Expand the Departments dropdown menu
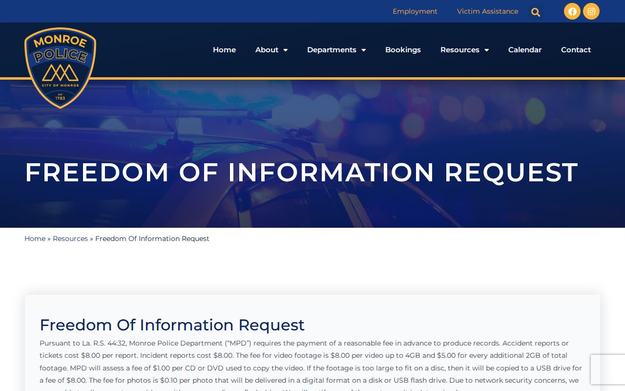The width and height of the screenshot is (625, 391). pyautogui.click(x=336, y=50)
